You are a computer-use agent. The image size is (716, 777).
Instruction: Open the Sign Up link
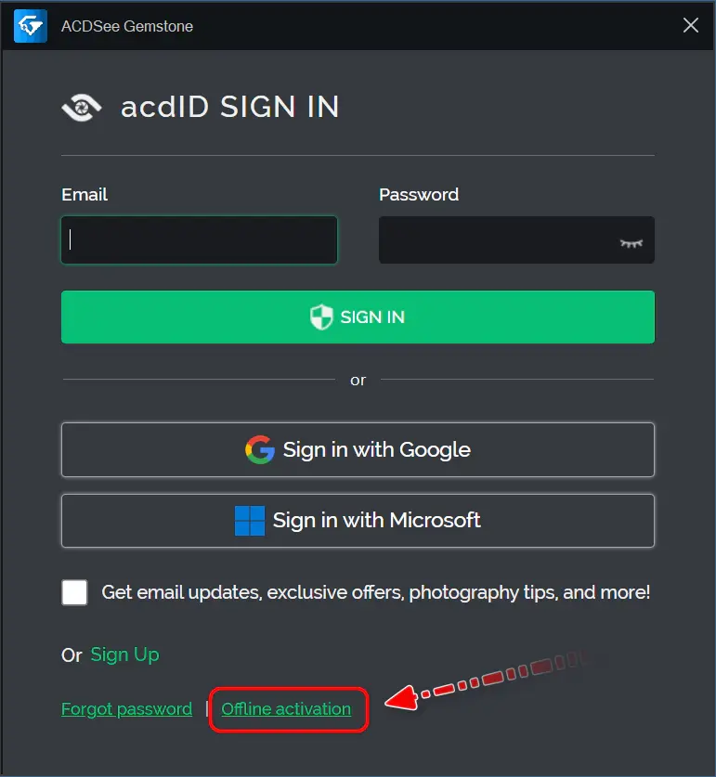[x=125, y=655]
